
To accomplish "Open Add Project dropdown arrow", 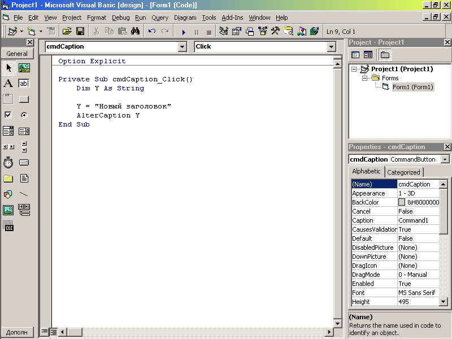I will tap(21, 31).
